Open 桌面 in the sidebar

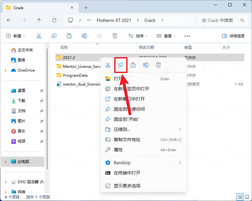point(18,91)
